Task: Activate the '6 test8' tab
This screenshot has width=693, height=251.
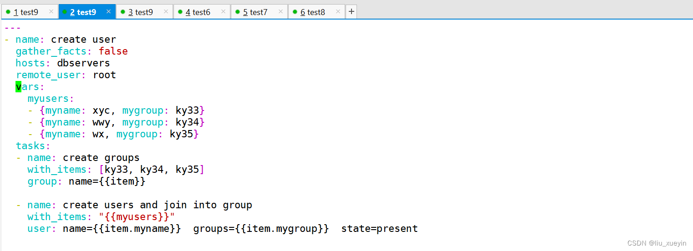Action: click(x=316, y=12)
